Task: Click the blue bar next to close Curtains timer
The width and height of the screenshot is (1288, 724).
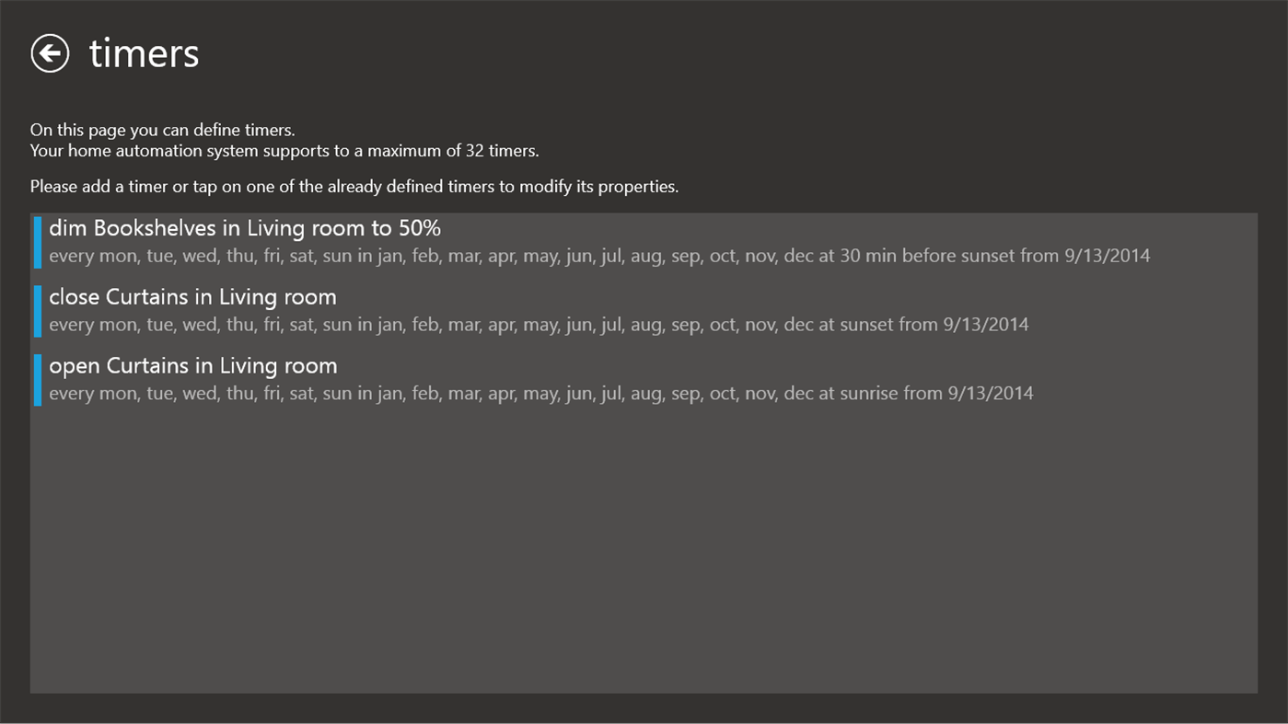Action: click(x=38, y=310)
